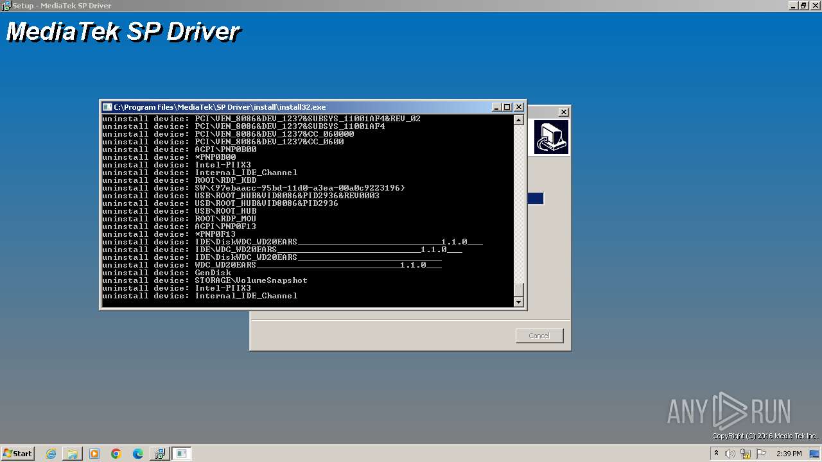This screenshot has height=462, width=822.
Task: Open Windows Explorer from taskbar
Action: (73, 454)
